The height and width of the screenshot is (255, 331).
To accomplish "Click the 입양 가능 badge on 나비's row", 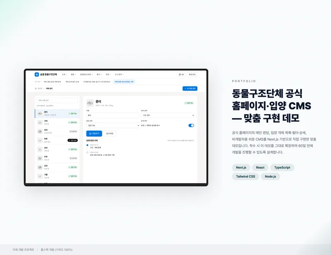I will pyautogui.click(x=73, y=122).
